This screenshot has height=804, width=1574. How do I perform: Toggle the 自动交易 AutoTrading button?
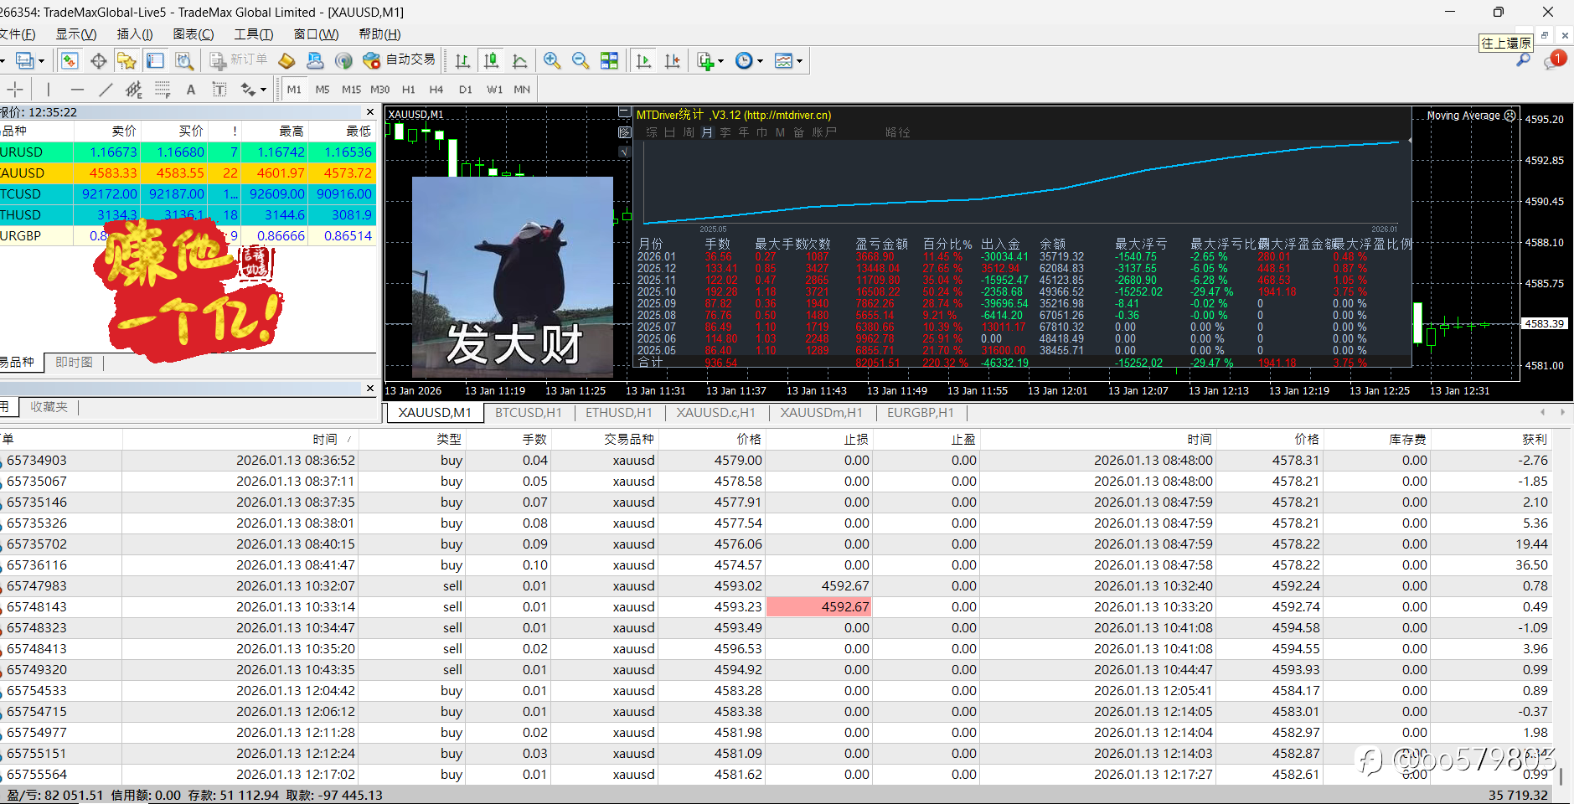[400, 60]
